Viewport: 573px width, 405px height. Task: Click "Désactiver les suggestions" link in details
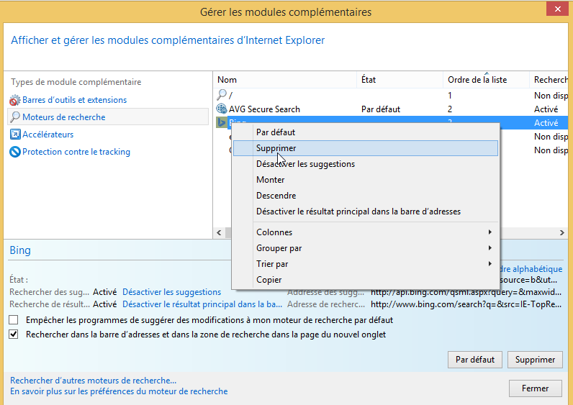coord(172,292)
